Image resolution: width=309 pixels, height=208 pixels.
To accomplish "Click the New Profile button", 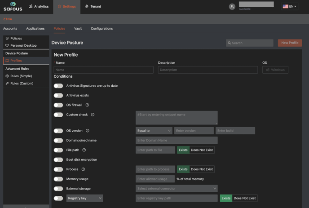I will 290,43.
